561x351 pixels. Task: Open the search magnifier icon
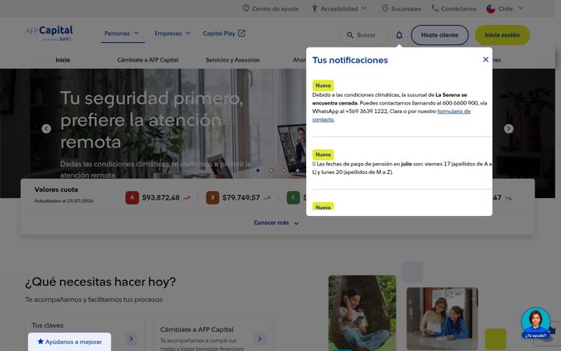[x=350, y=35]
